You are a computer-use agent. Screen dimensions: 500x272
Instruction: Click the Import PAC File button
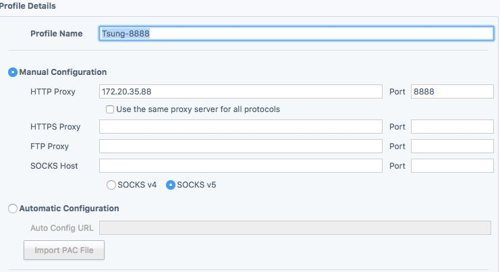pos(64,250)
